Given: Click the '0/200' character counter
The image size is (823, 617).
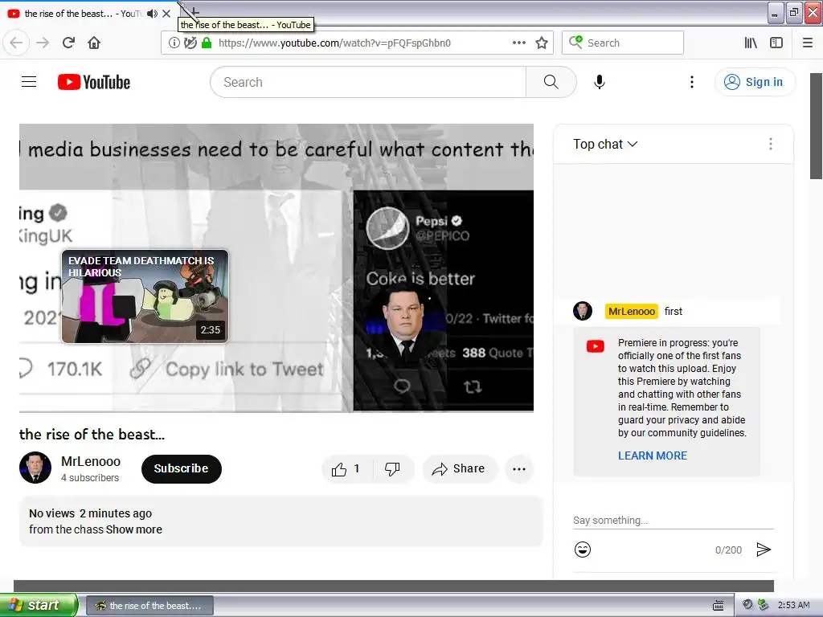Looking at the screenshot, I should 728,550.
